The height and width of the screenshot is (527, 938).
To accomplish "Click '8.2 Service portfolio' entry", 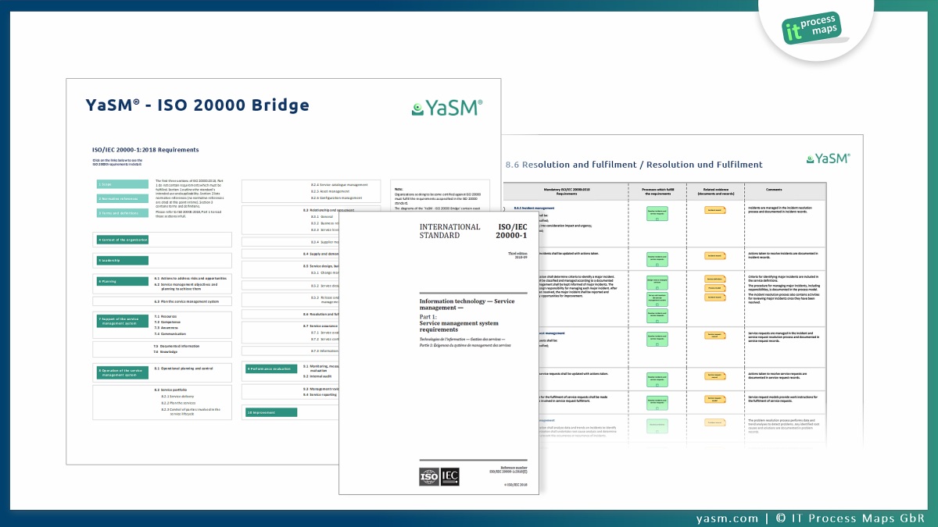I will [x=172, y=390].
